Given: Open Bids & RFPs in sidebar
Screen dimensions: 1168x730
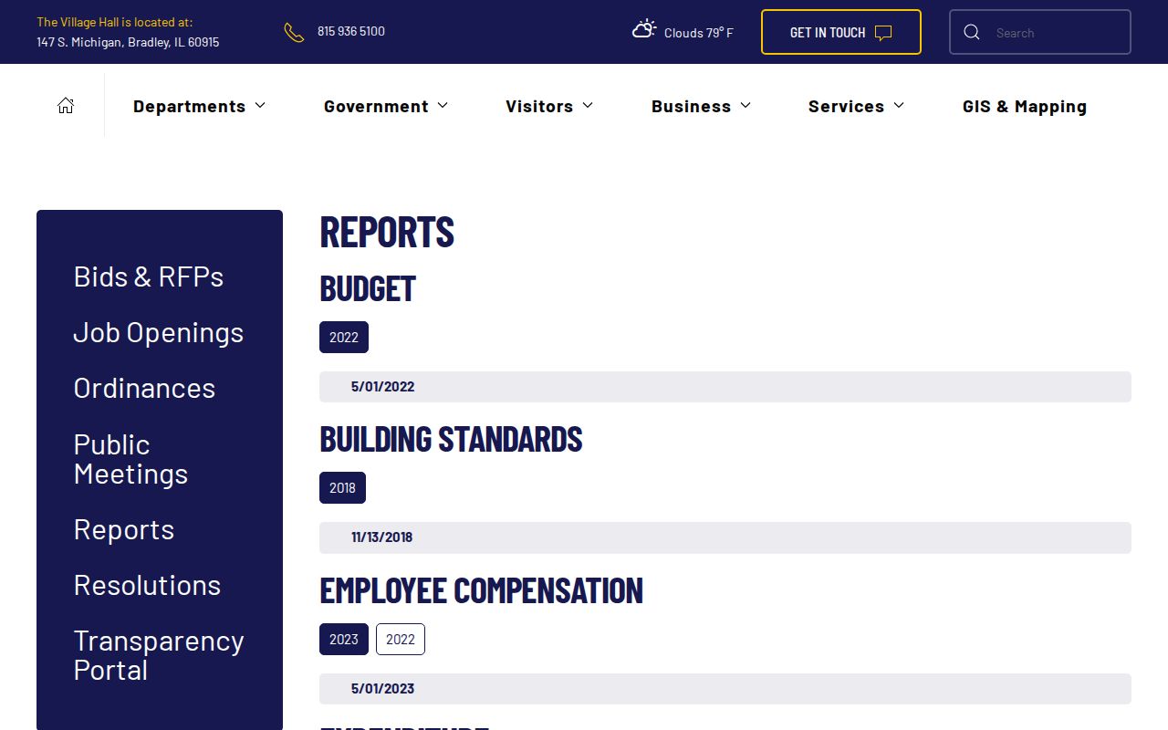Looking at the screenshot, I should coord(149,276).
